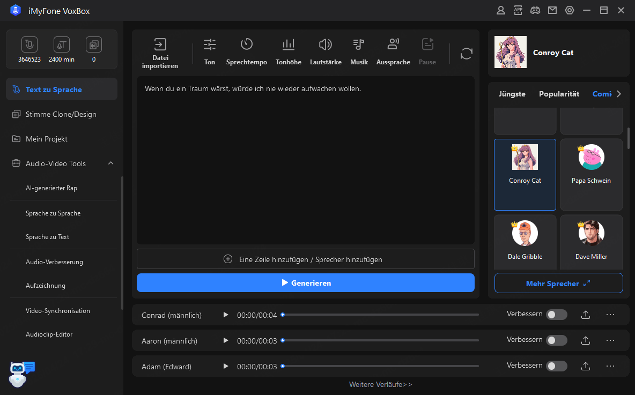This screenshot has width=635, height=395.
Task: Open the Ton settings icon
Action: click(210, 45)
